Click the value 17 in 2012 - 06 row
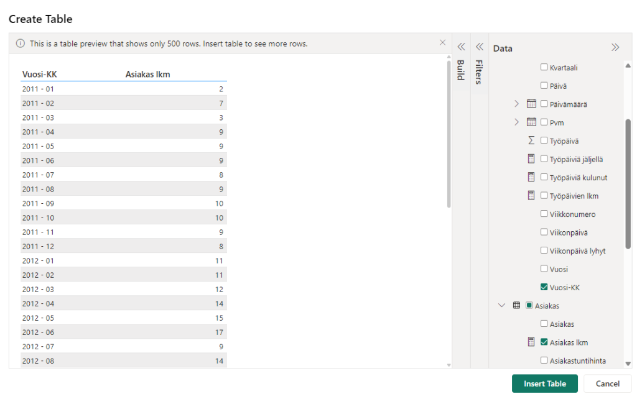Image resolution: width=637 pixels, height=399 pixels. click(x=219, y=332)
